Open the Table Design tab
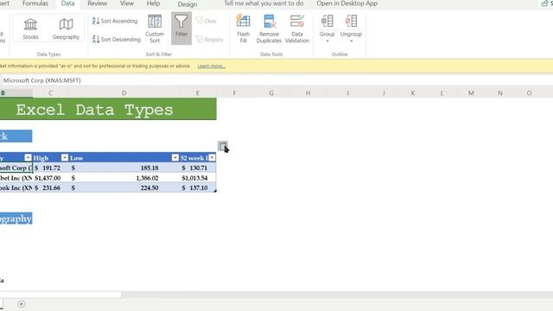 click(188, 4)
